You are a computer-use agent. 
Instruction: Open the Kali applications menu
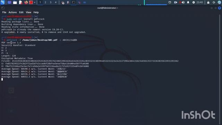click(x=2, y=2)
